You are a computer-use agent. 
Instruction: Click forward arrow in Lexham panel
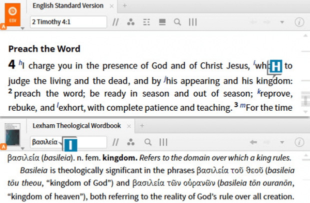point(267,142)
